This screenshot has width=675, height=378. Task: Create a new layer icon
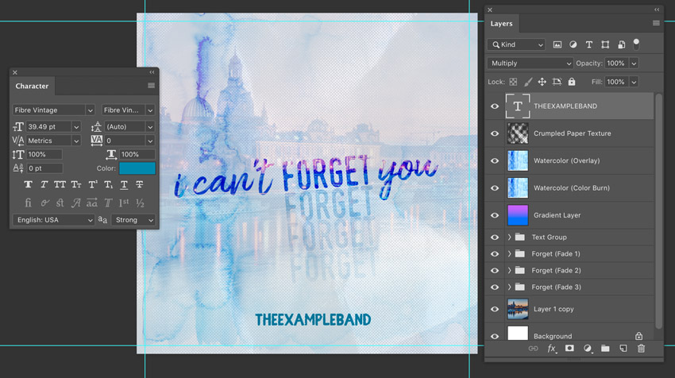pyautogui.click(x=623, y=349)
